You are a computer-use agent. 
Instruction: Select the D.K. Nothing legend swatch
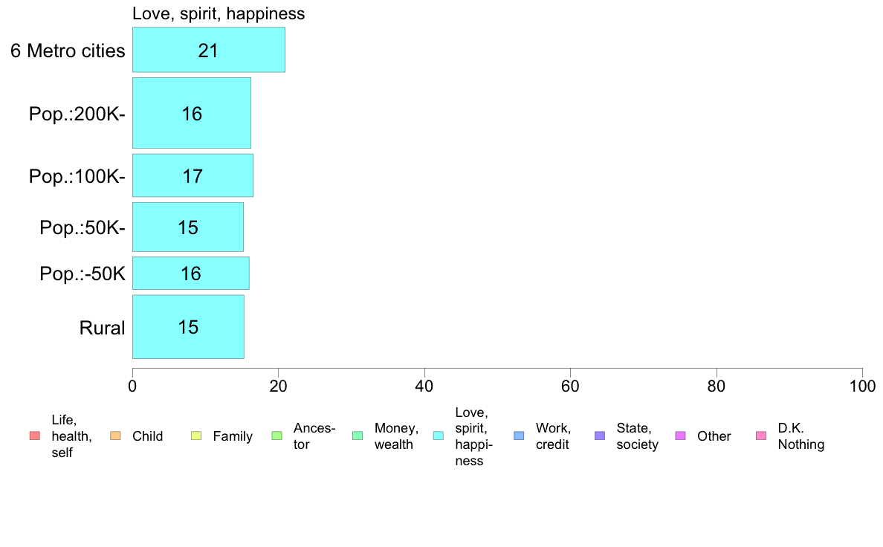coord(761,436)
